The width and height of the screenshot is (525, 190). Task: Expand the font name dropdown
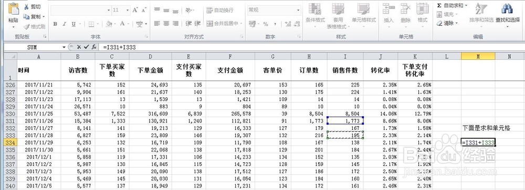[109, 10]
